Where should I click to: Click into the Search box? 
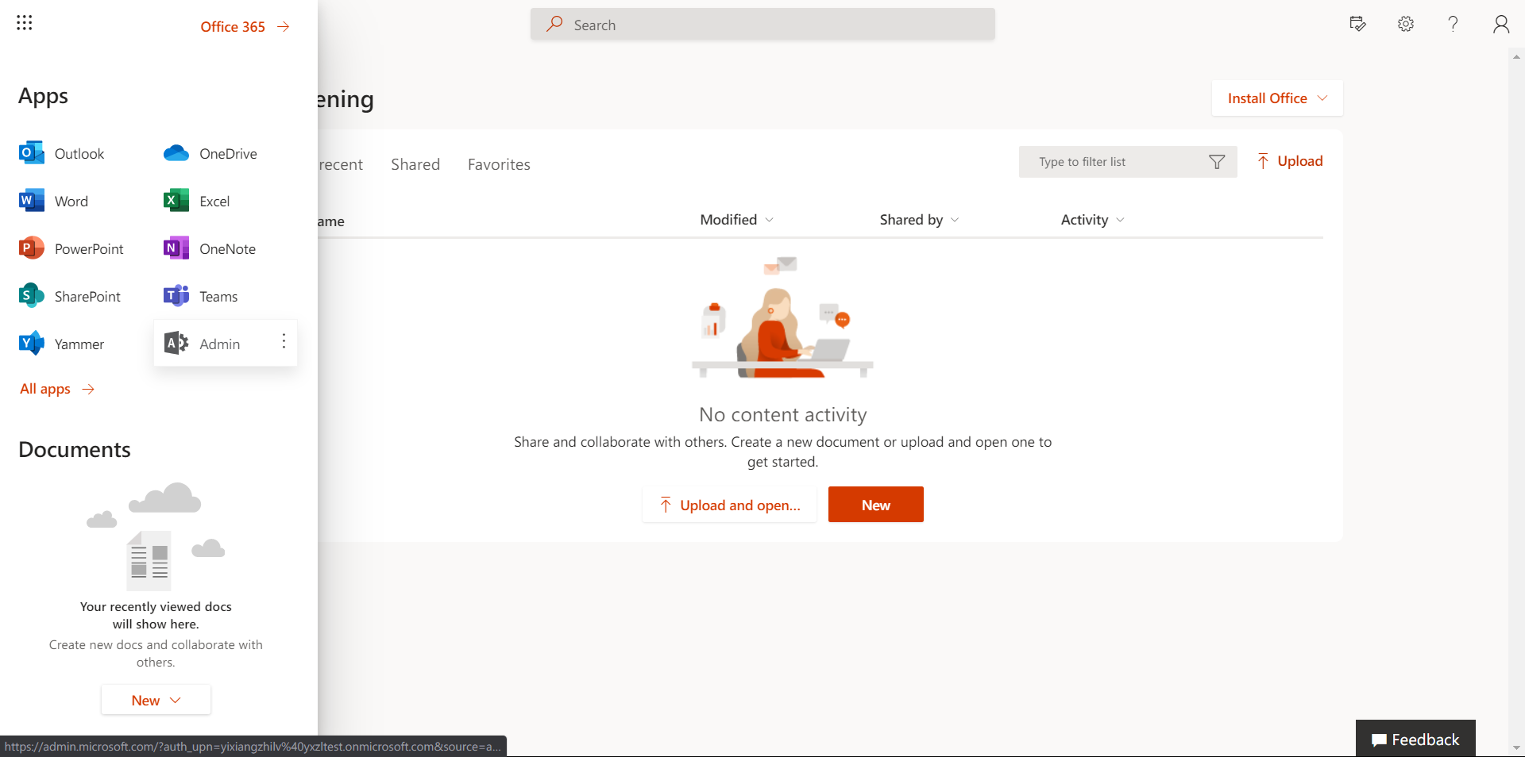pos(762,25)
